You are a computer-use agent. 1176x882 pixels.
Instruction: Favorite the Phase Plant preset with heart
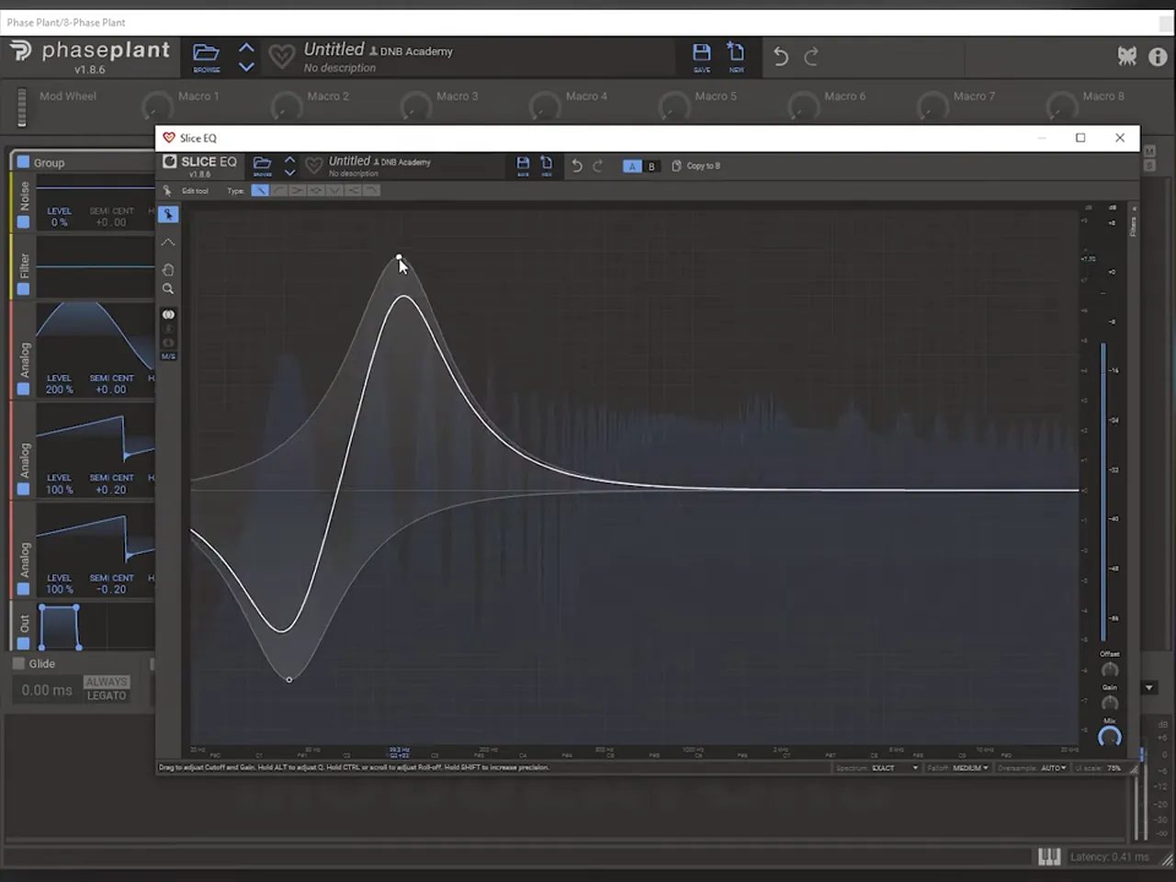(x=281, y=57)
